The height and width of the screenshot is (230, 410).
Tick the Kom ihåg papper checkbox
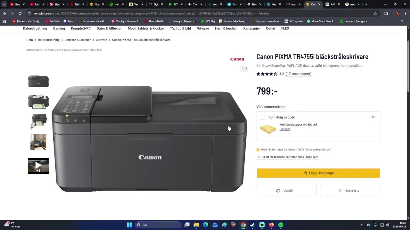point(262,117)
